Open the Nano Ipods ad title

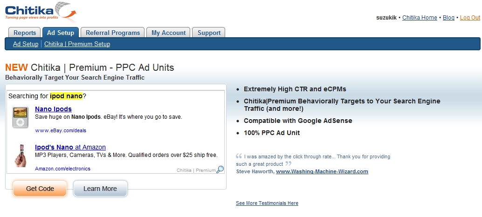pyautogui.click(x=53, y=109)
